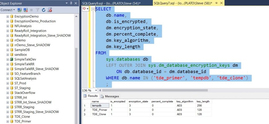The width and height of the screenshot is (269, 124).
Task: Switch to SQLQuery9.sql tab
Action: pyautogui.click(x=111, y=3)
